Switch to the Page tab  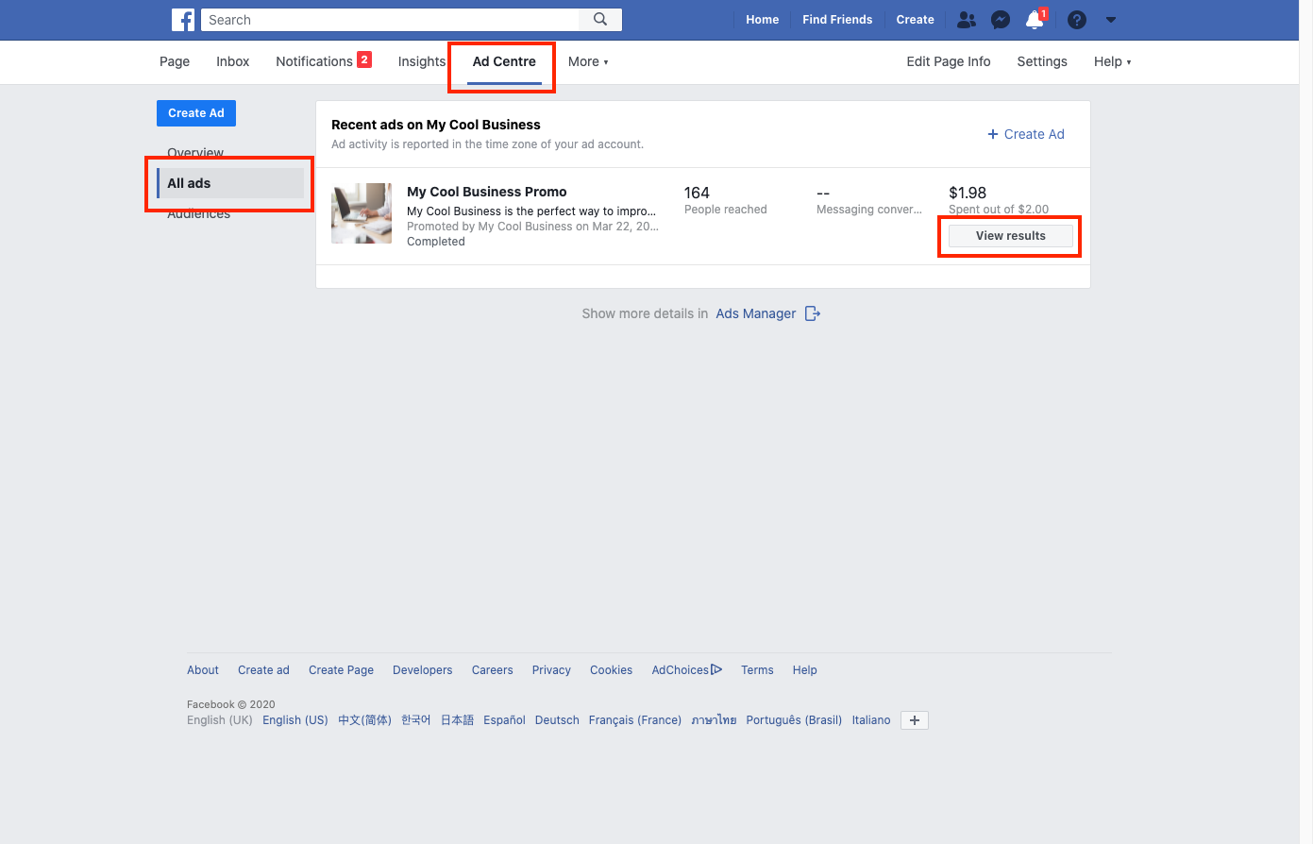tap(175, 61)
